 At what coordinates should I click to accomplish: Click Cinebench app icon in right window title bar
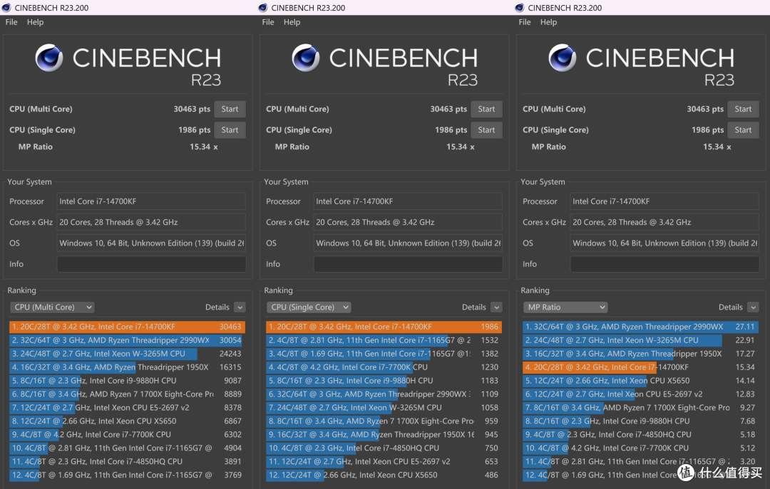pos(520,7)
